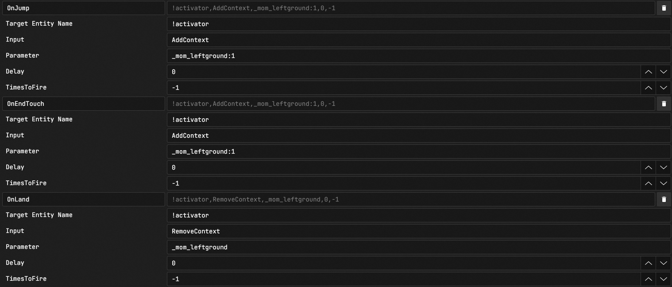Decrement the OnJump TimesToFire value
The width and height of the screenshot is (672, 287).
(664, 87)
